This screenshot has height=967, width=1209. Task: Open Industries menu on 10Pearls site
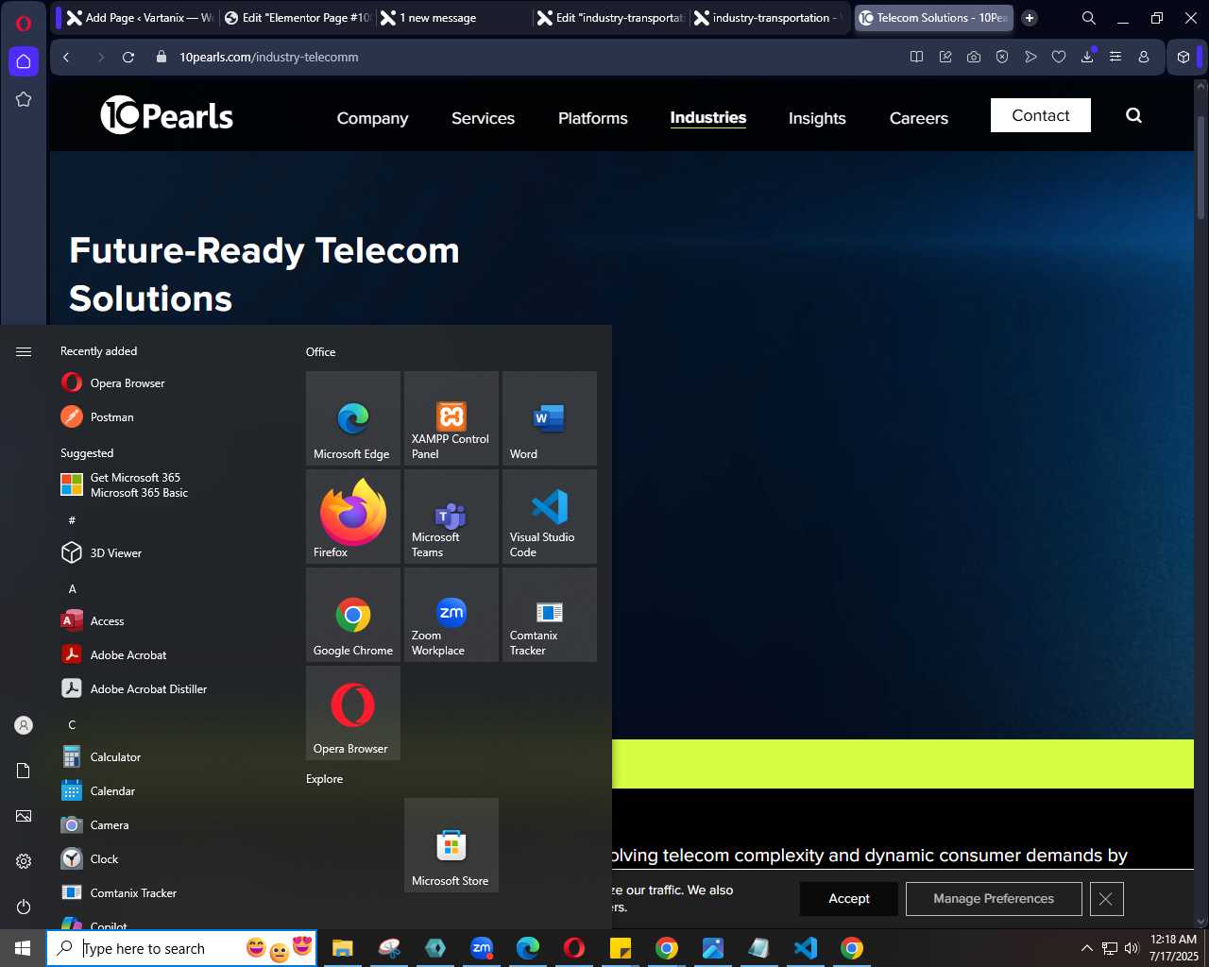708,118
